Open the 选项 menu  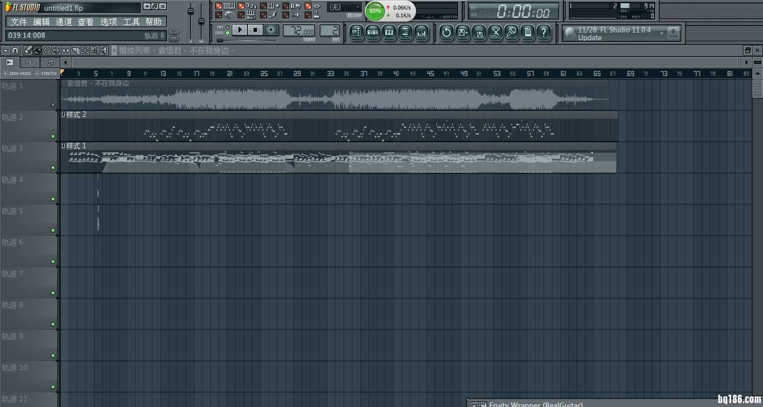[x=108, y=22]
